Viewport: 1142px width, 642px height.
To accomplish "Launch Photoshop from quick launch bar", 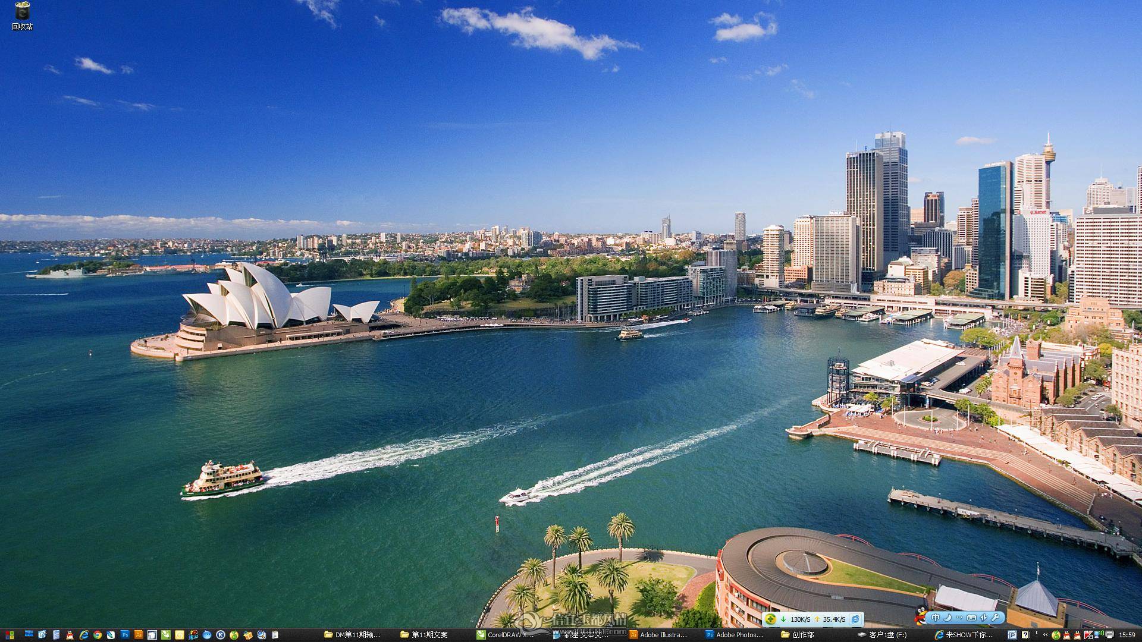I will [x=125, y=635].
